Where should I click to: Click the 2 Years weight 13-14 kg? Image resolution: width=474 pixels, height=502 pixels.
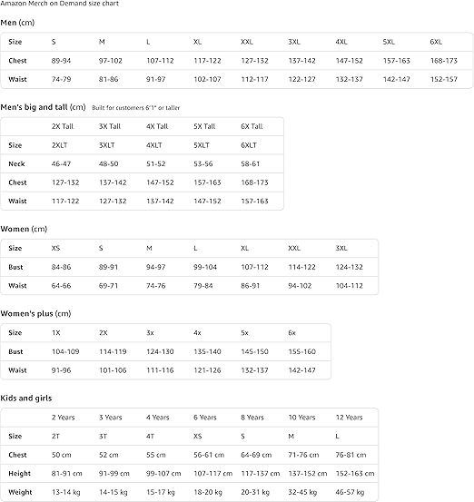(x=66, y=492)
